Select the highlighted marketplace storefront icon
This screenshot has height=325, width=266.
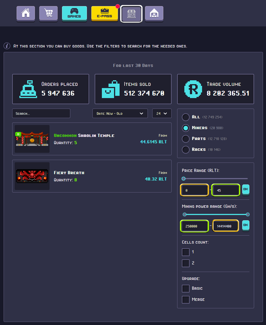131,13
